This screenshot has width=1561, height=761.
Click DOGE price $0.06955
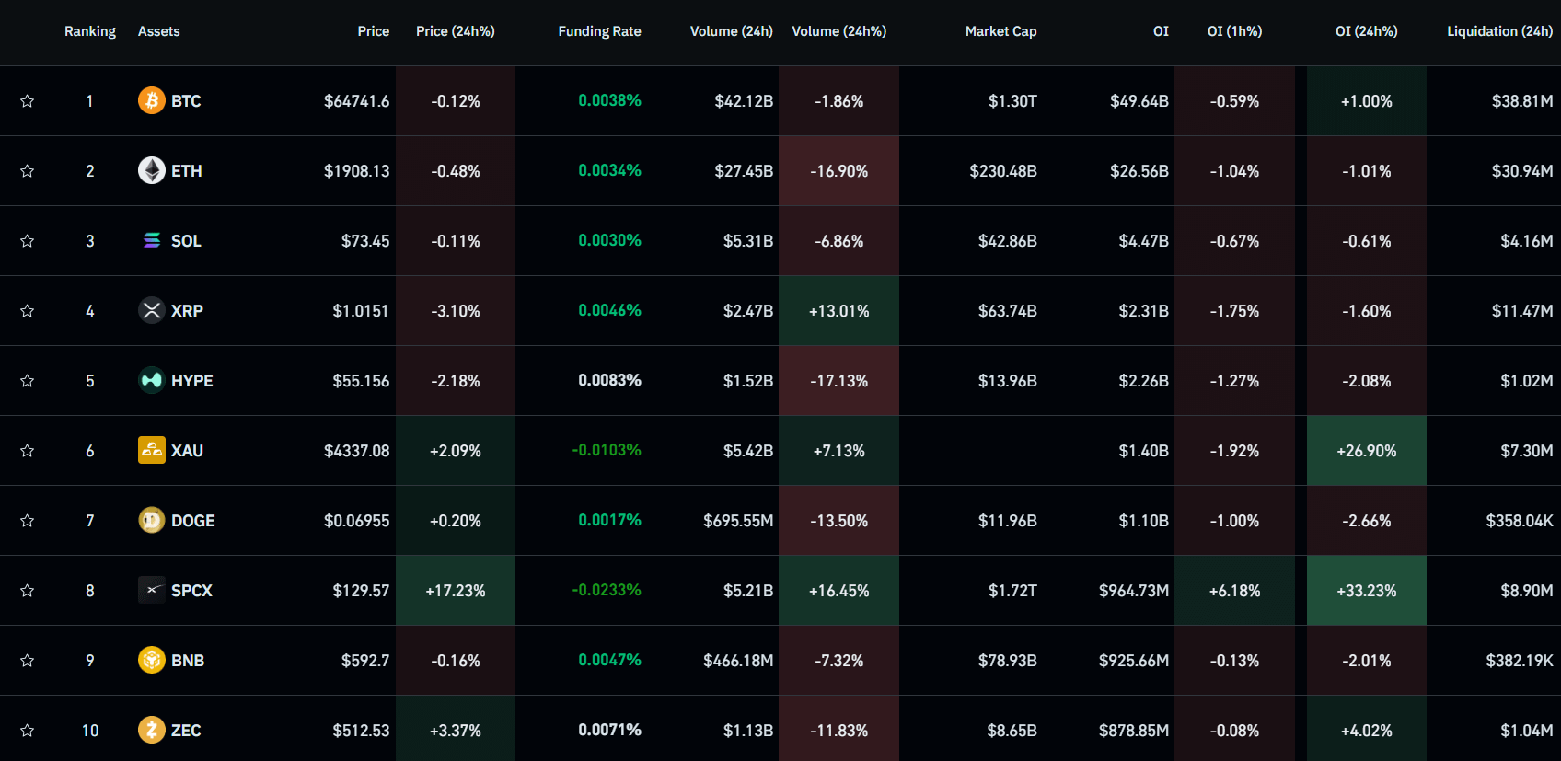tap(357, 521)
